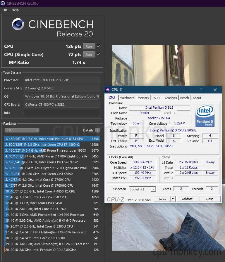Switch to the Graphics tab in CPU-Z
This screenshot has height=262, width=225.
click(171, 98)
